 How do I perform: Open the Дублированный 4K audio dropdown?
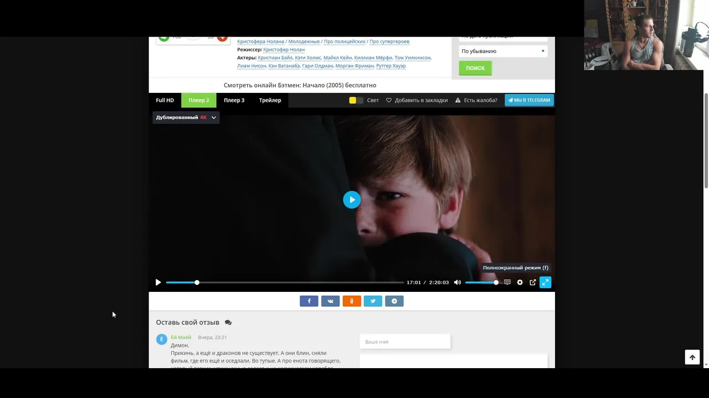(x=186, y=117)
